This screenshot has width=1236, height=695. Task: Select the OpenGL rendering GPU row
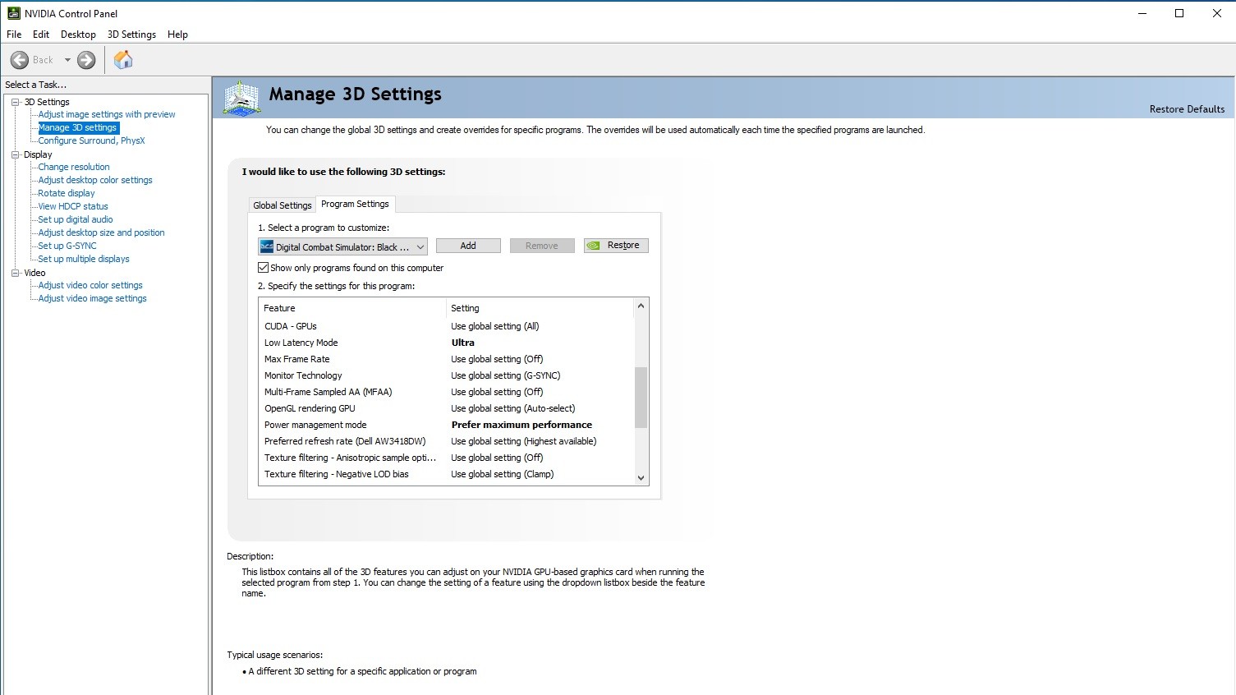(447, 408)
